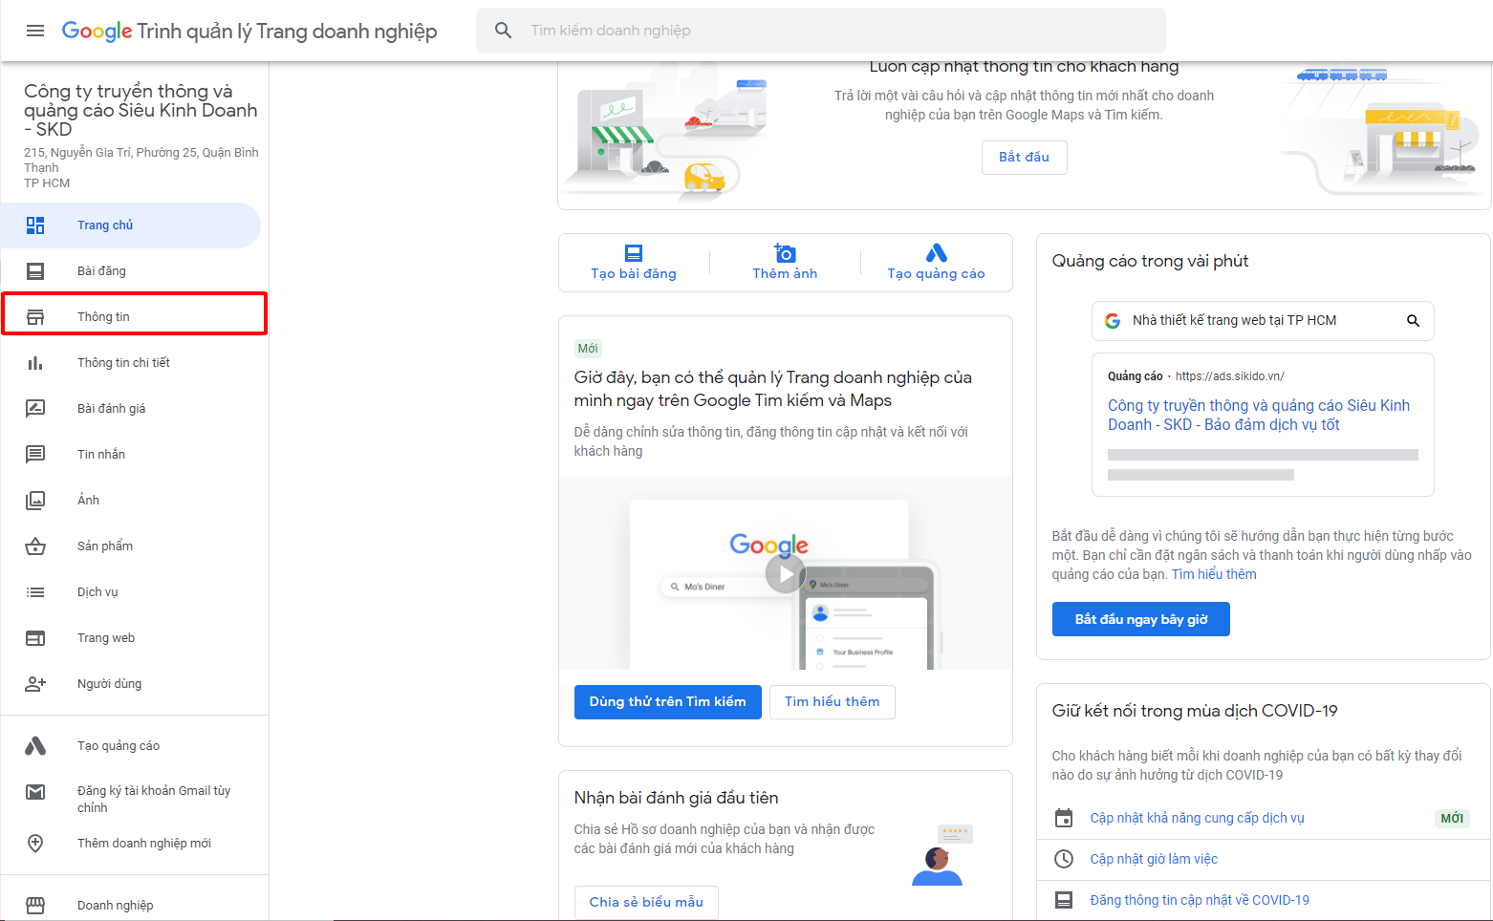
Task: Click the Gmail envelope icon in sidebar
Action: pos(35,792)
